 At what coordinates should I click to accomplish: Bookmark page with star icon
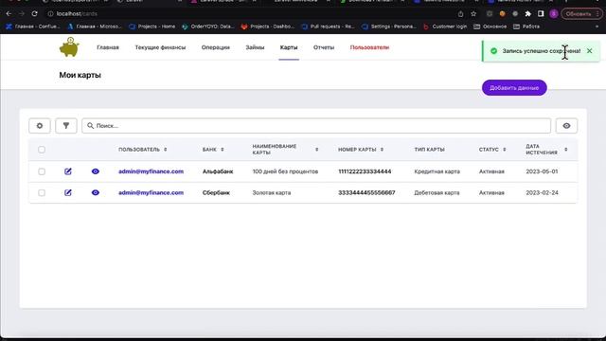(x=473, y=14)
